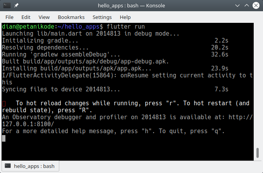Open the File menu
Image resolution: width=263 pixels, height=173 pixels.
[9, 17]
